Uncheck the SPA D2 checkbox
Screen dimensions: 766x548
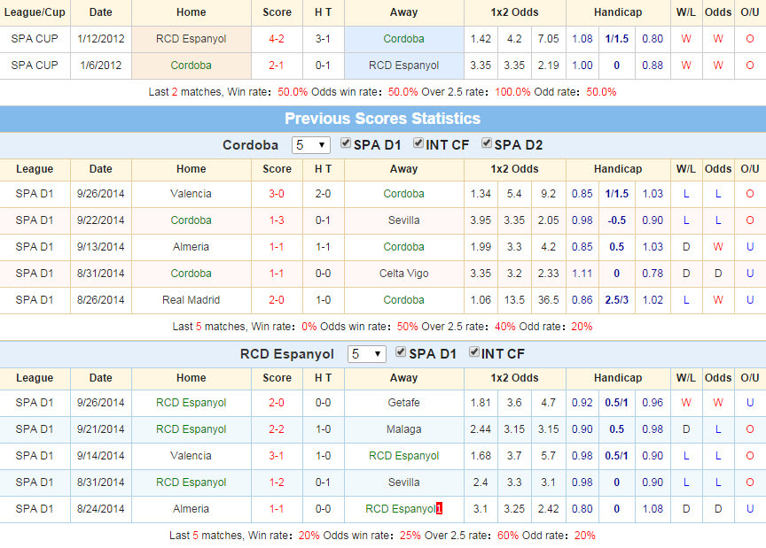(487, 143)
